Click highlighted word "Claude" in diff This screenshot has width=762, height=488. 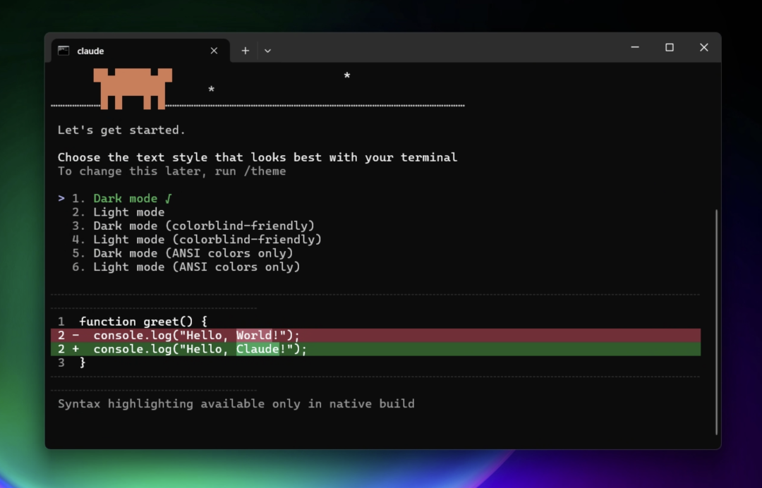pos(258,349)
